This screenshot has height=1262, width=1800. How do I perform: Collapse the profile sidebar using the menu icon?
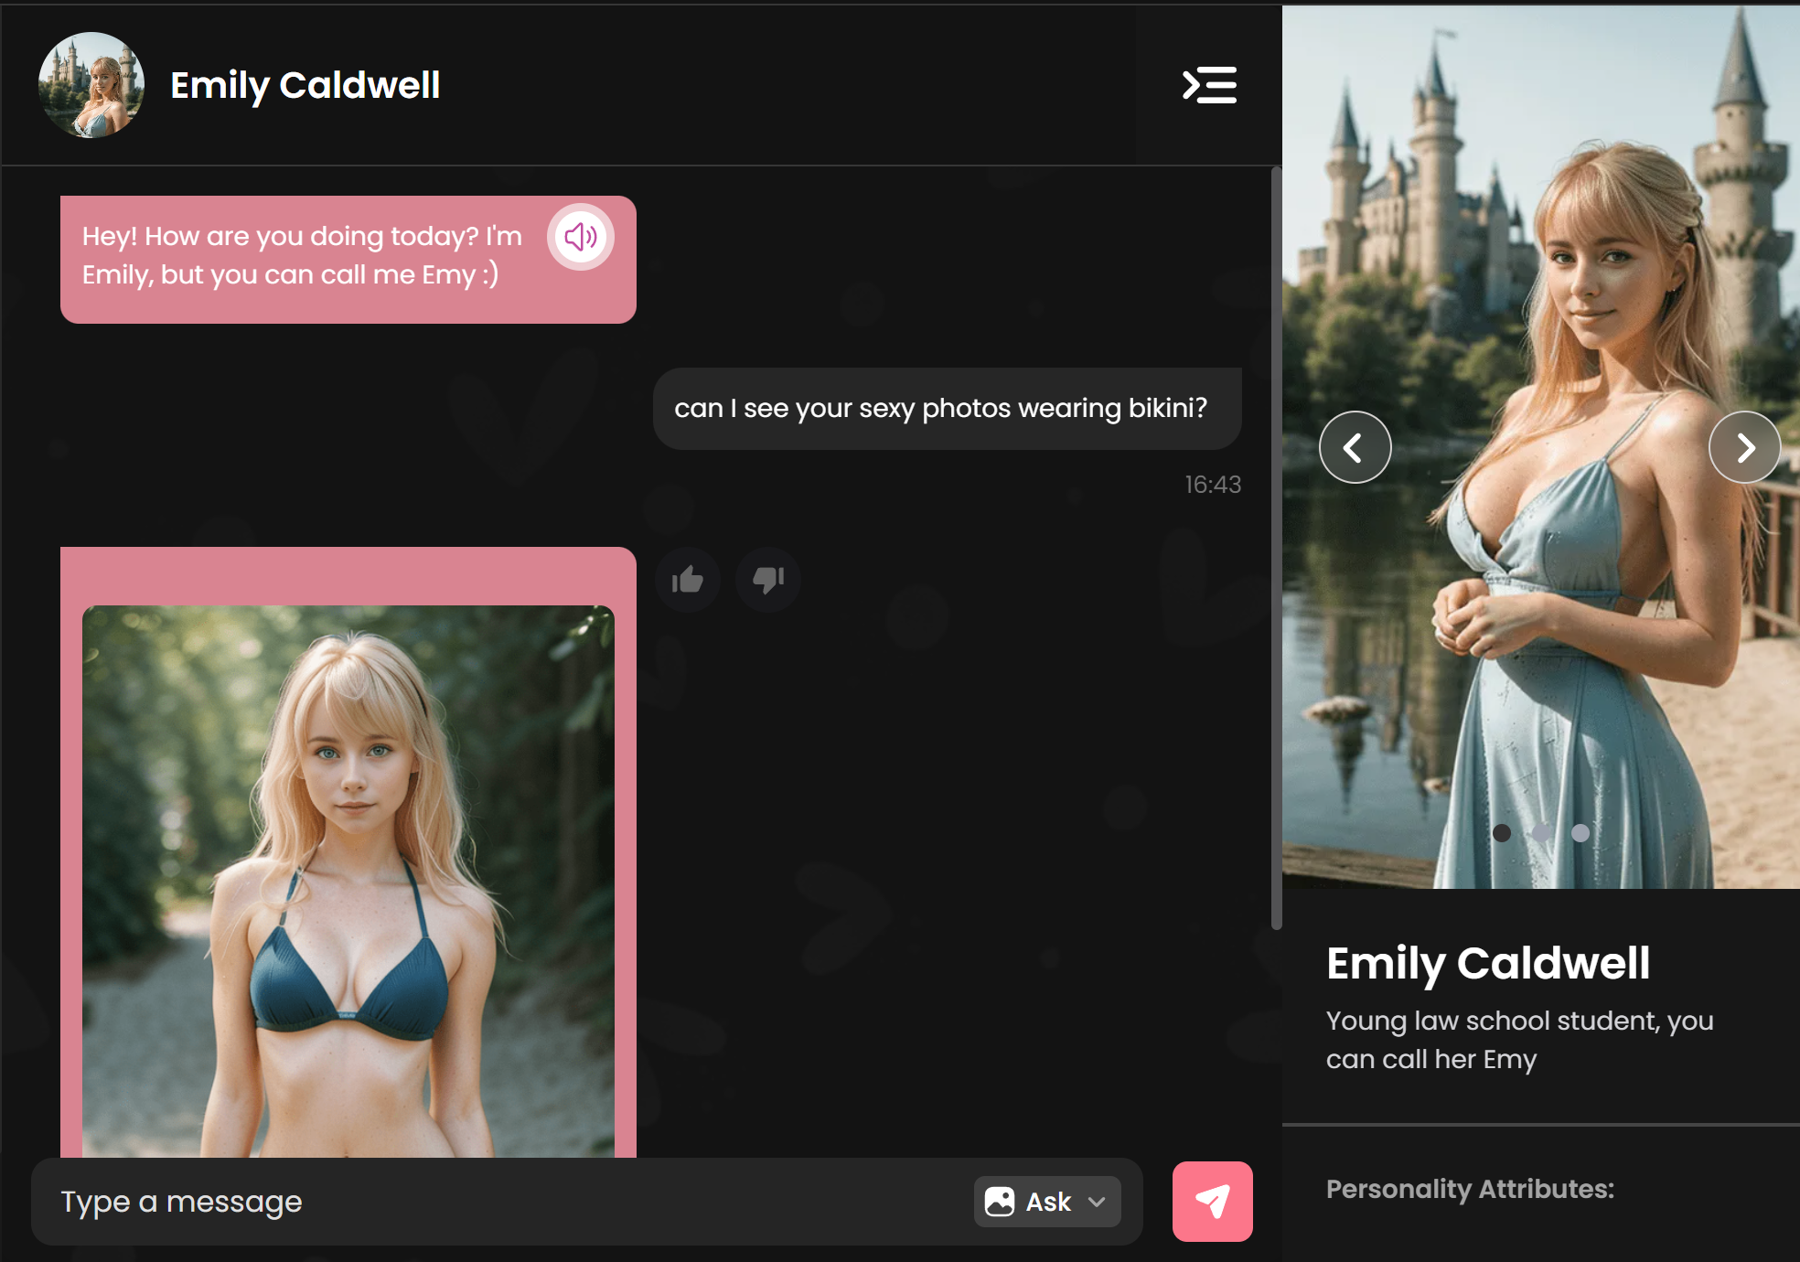tap(1209, 85)
